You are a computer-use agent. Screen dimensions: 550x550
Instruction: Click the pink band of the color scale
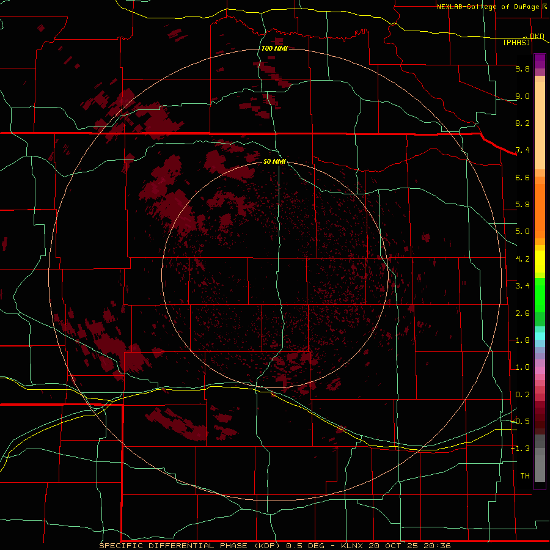(540, 370)
